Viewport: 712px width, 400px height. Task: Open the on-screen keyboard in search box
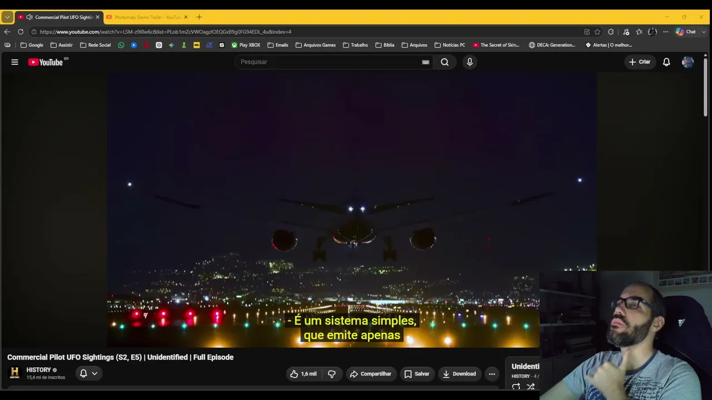tap(426, 62)
